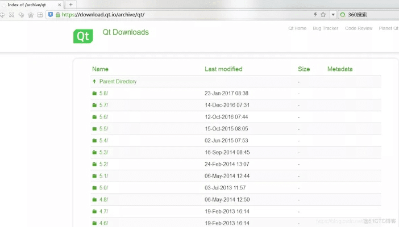Open the Code Review link
Viewport: 399px width, 227px height.
tap(359, 28)
